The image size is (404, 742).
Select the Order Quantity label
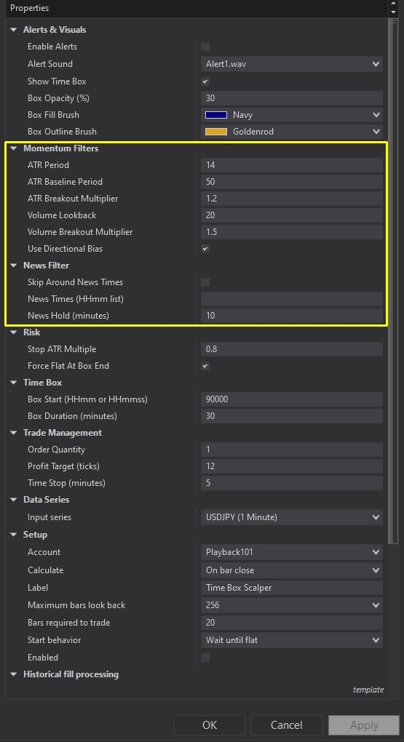tap(56, 450)
